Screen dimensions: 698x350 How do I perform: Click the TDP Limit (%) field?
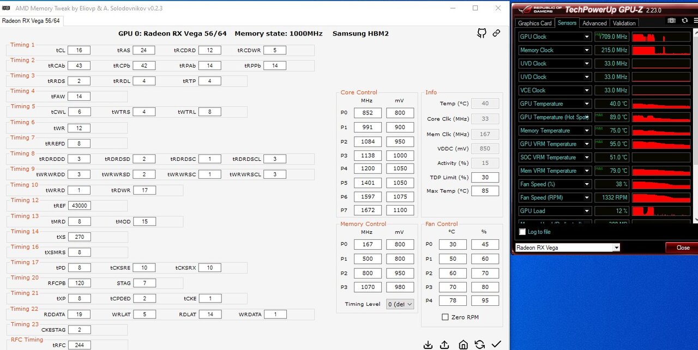pos(485,177)
